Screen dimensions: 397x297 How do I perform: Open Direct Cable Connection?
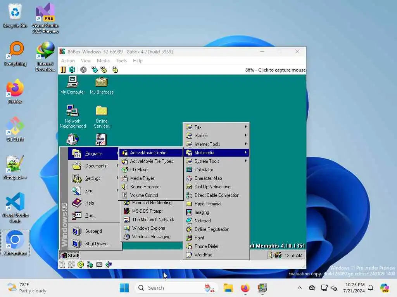216,195
